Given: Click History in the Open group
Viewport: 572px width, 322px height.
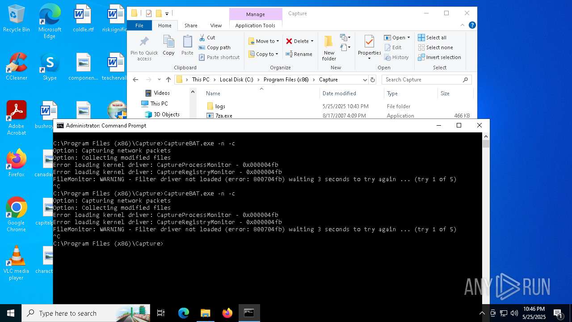Looking at the screenshot, I should point(396,57).
